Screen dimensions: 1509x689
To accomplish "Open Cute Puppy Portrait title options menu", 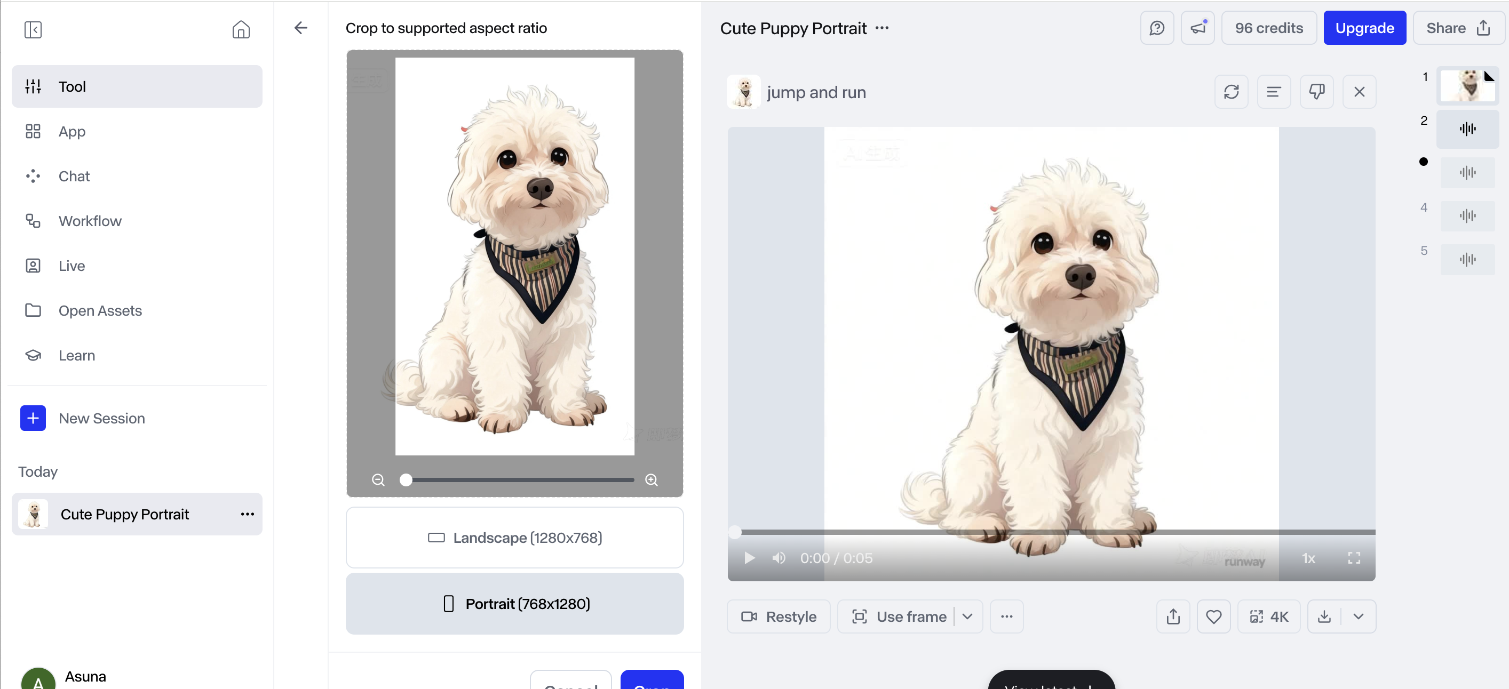I will pos(881,28).
